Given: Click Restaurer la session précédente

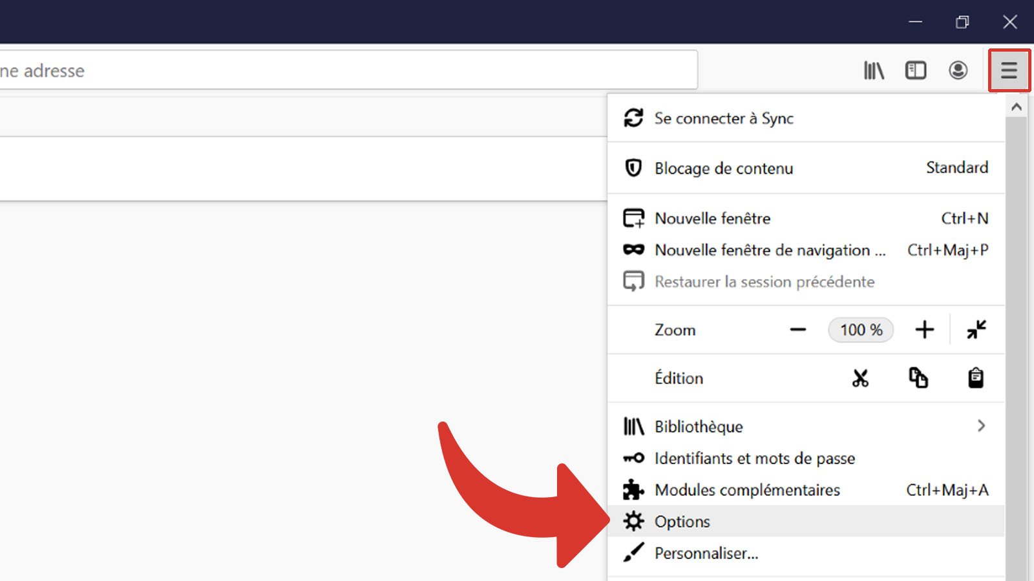Looking at the screenshot, I should tap(765, 282).
